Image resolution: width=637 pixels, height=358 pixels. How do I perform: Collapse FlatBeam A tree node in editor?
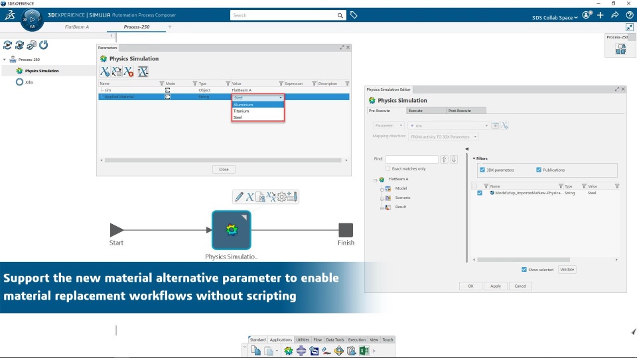376,180
